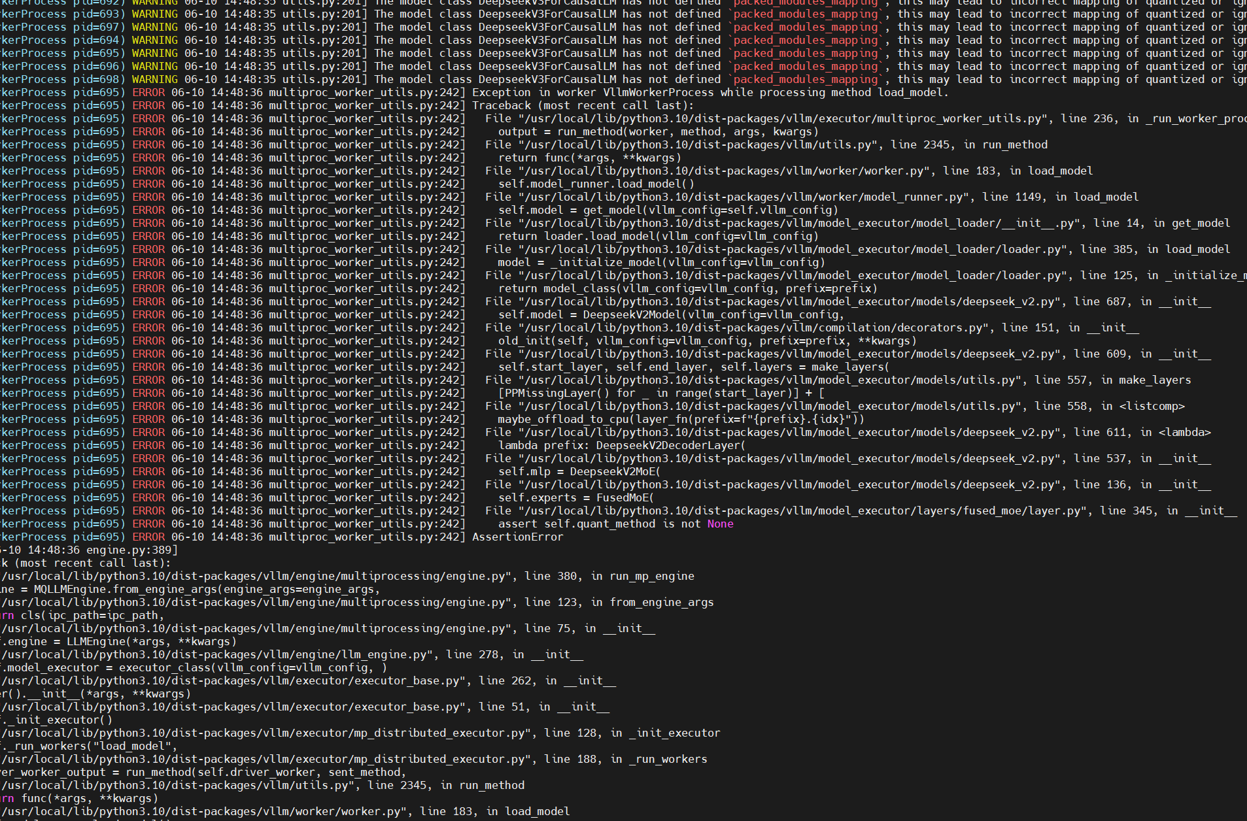Click 'line 1149, in load_model' text
Screen dimensions: 1247x821
point(1060,197)
